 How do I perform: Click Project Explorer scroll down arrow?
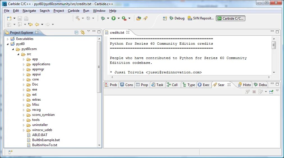99,145
